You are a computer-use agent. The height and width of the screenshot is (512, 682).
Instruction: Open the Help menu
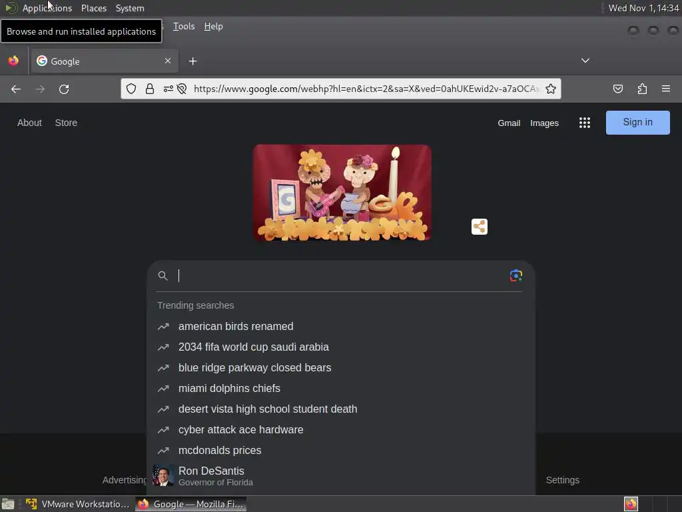coord(214,27)
